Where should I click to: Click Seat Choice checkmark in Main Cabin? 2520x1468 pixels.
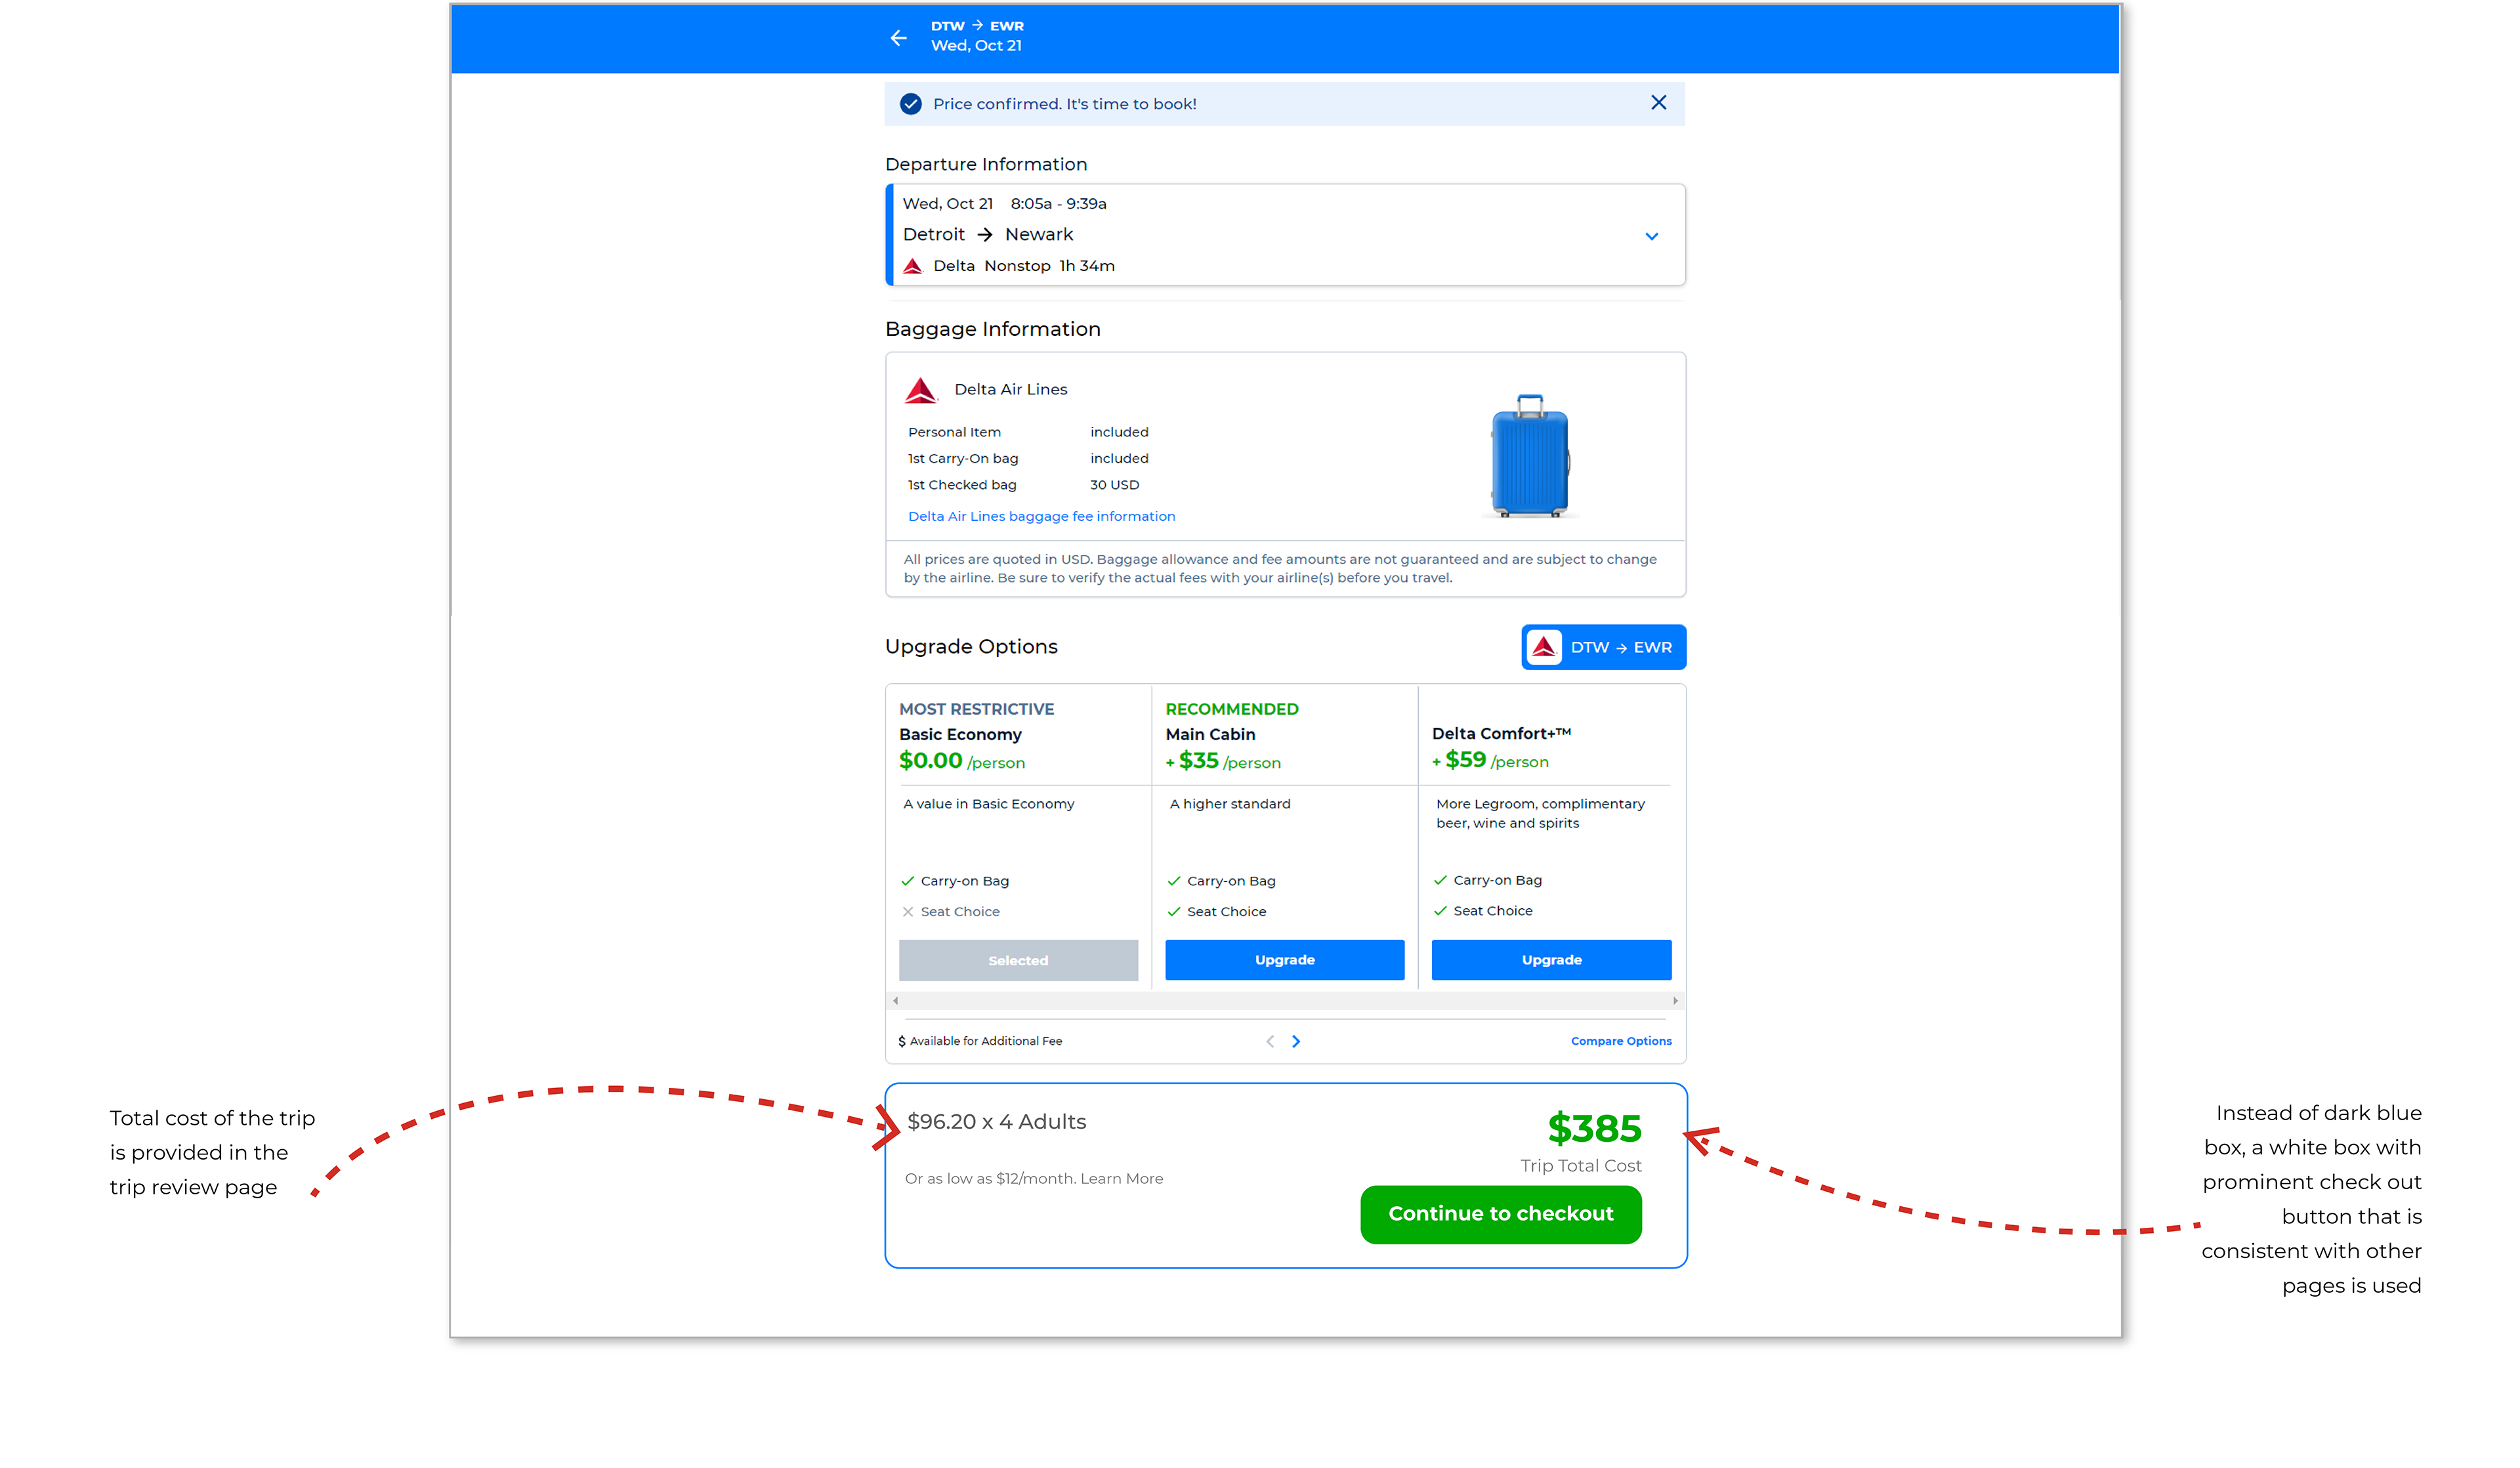pos(1173,911)
